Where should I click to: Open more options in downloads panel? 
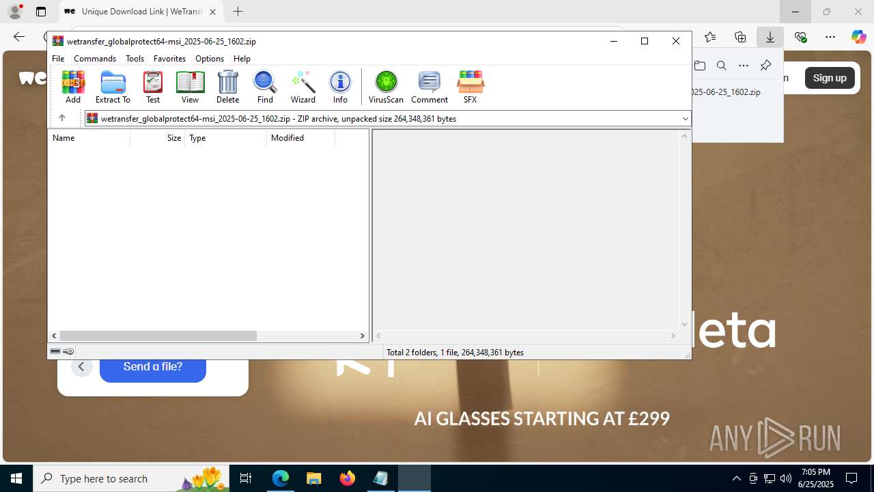(744, 66)
